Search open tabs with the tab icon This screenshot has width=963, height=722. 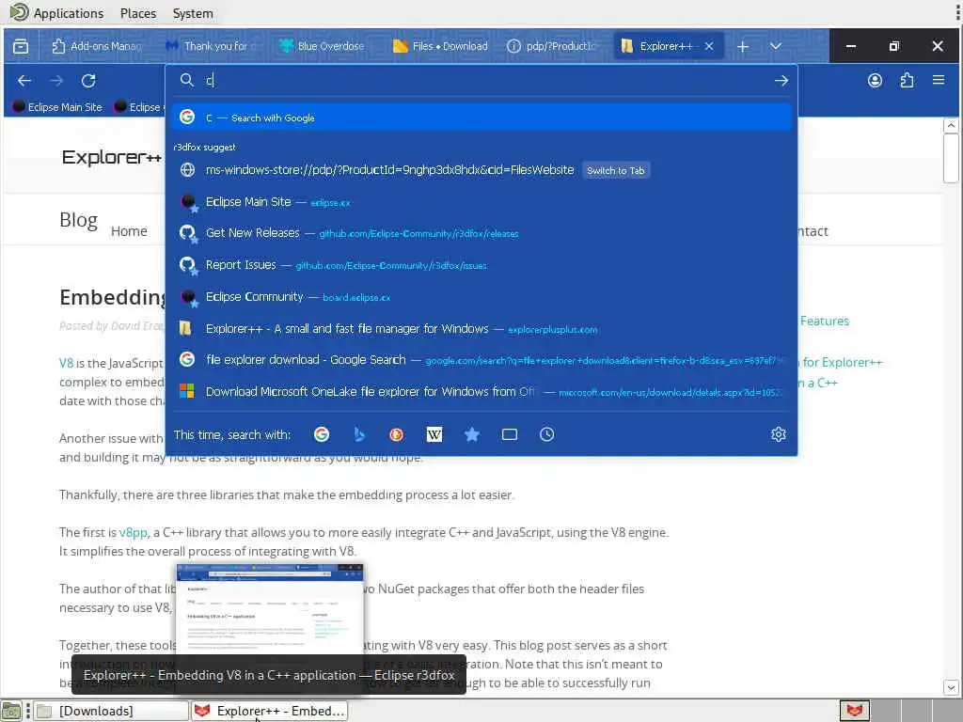(509, 434)
